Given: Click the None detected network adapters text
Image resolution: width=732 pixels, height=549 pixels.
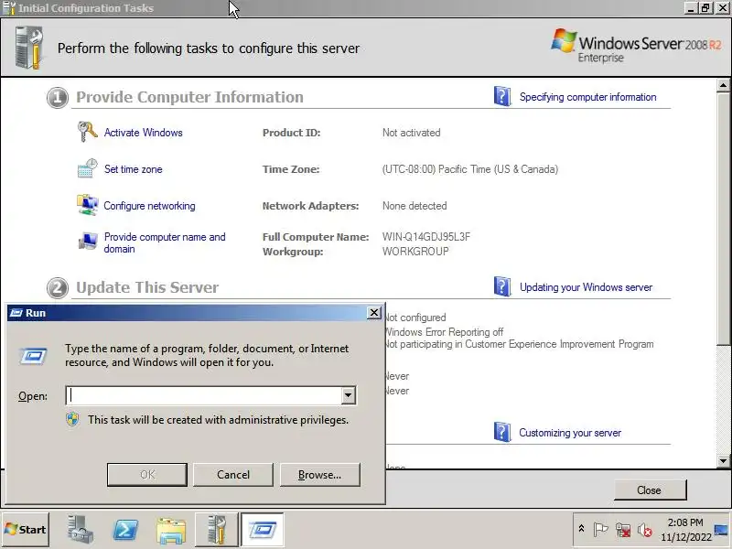Looking at the screenshot, I should point(414,205).
